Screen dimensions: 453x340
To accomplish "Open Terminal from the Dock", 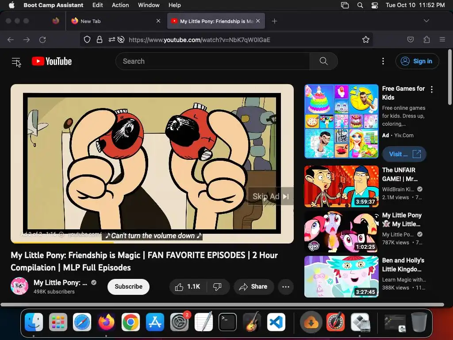I will point(227,322).
